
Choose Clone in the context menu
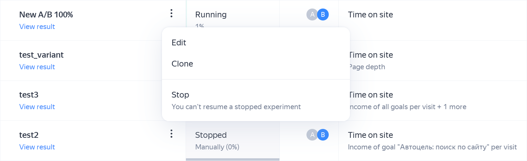click(182, 64)
